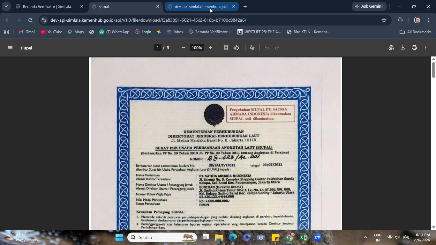Bookmark this page with star icon

(x=384, y=20)
